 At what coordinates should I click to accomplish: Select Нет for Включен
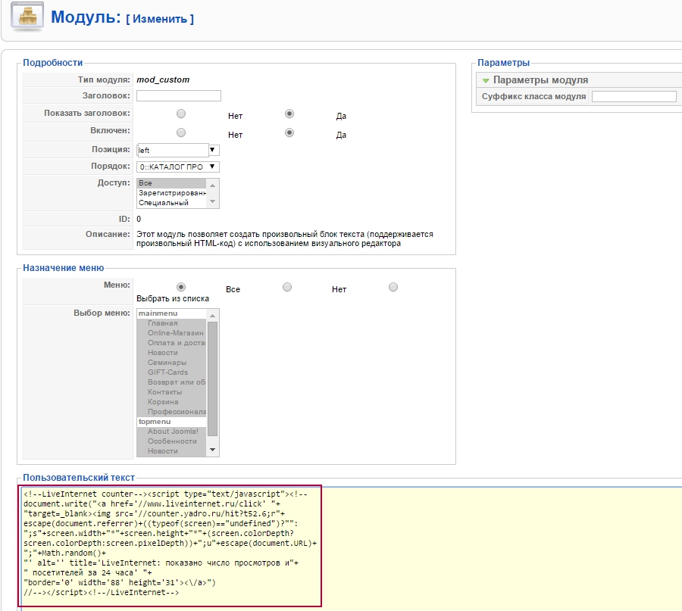pyautogui.click(x=181, y=132)
